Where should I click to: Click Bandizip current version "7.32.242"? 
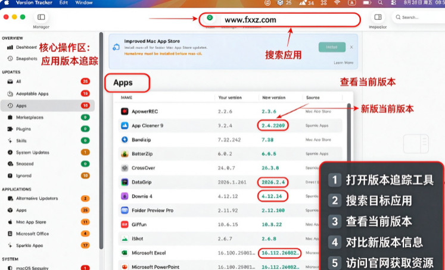[x=229, y=140]
